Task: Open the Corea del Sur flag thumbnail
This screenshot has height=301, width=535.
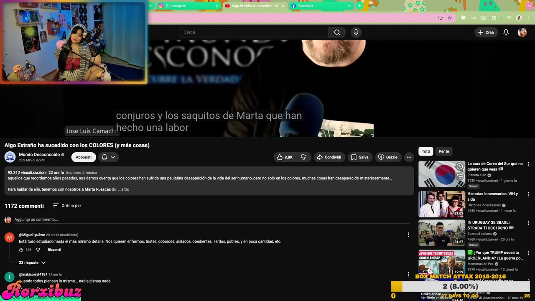Action: [x=442, y=174]
